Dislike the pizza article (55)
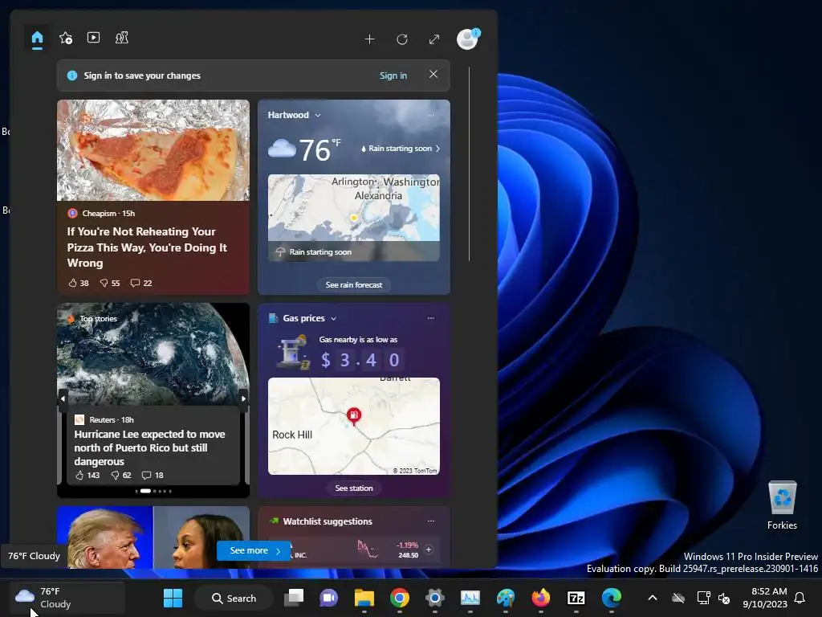The width and height of the screenshot is (822, 617). (109, 284)
